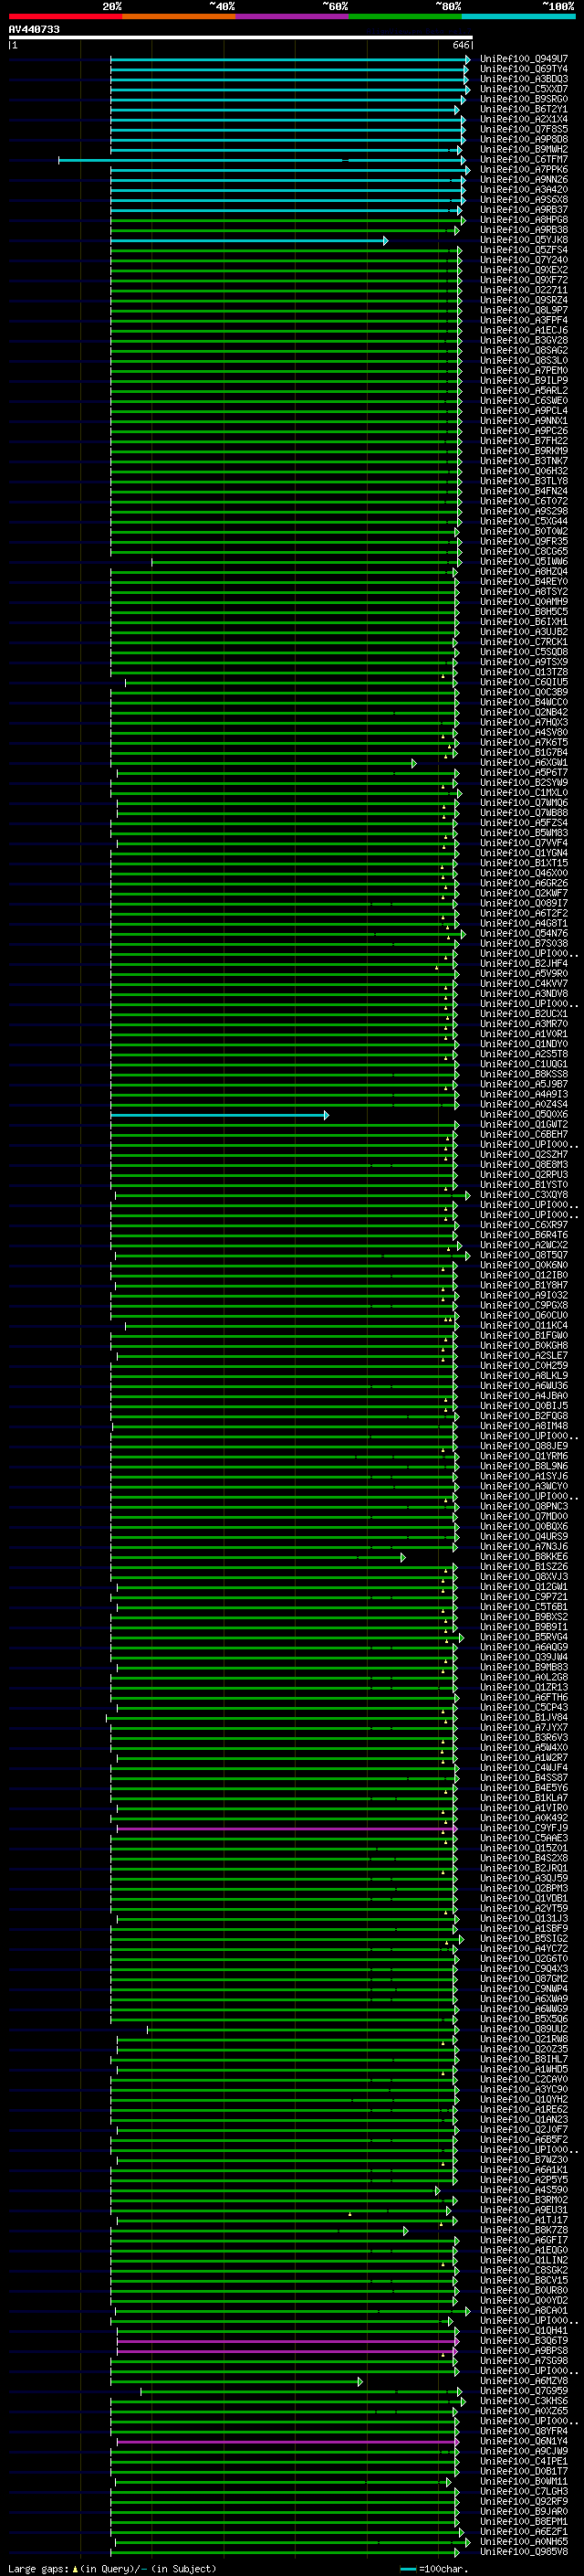
Task: Open hit UniRef100_Q9SRZ4
Action: tap(523, 300)
